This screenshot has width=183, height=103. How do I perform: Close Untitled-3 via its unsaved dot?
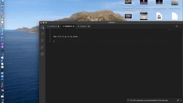click(74, 26)
